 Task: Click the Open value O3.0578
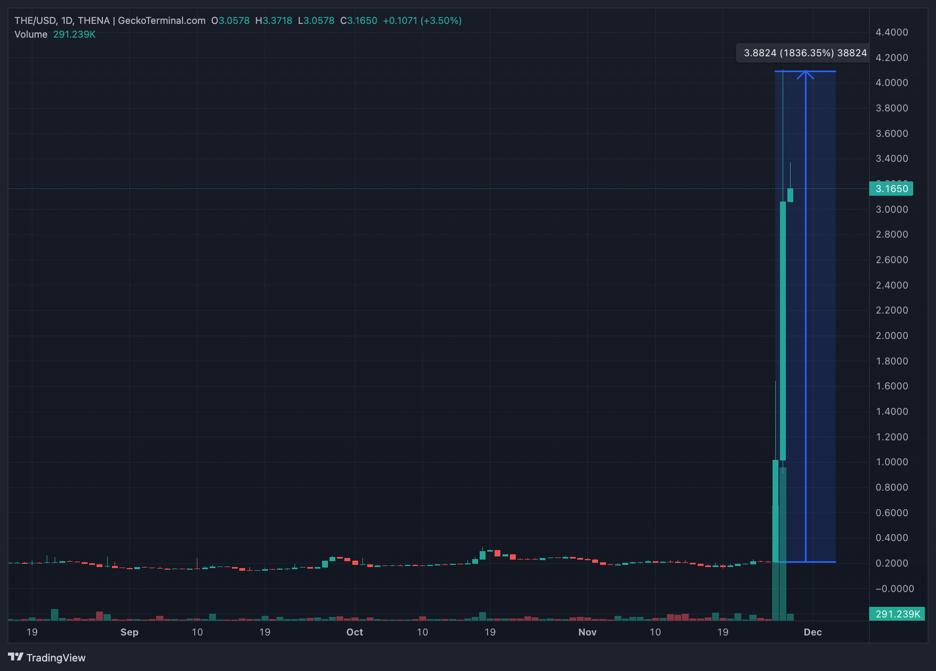230,20
